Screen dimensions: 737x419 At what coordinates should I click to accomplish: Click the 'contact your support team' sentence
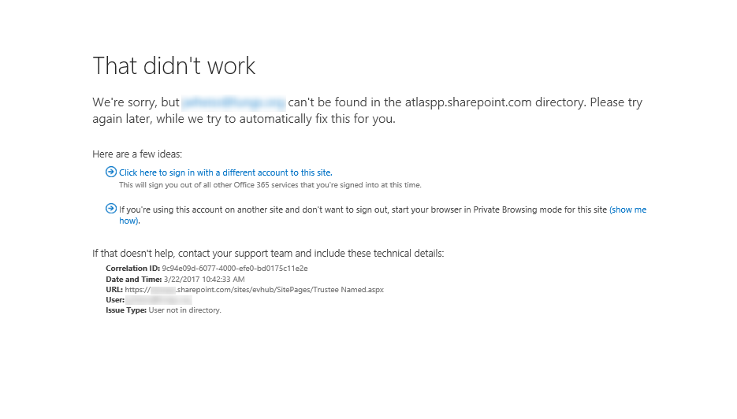pyautogui.click(x=268, y=253)
